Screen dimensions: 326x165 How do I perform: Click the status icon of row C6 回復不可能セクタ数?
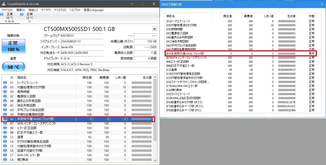pyautogui.click(x=5, y=150)
